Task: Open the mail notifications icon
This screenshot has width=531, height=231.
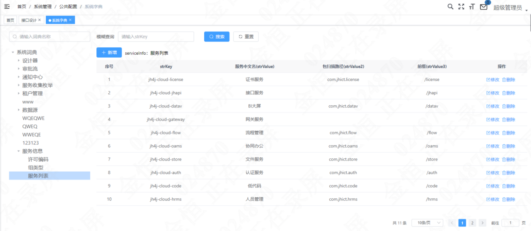Action: 484,7
